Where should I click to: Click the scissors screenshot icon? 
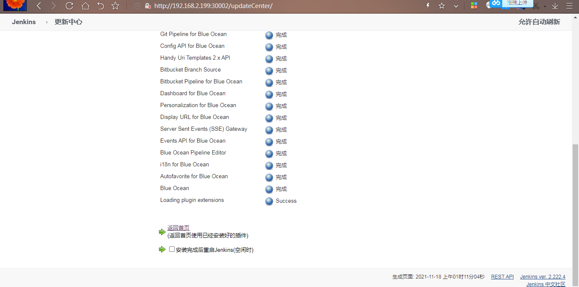(x=536, y=6)
